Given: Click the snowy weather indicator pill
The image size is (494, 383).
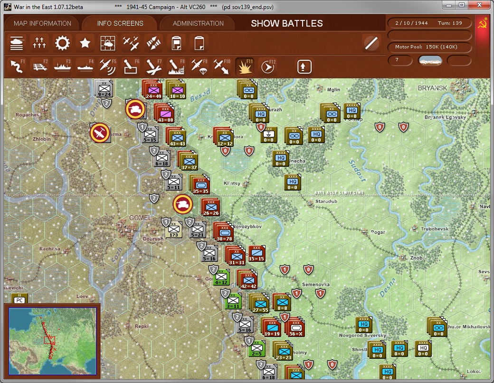Looking at the screenshot, I should pyautogui.click(x=430, y=60).
